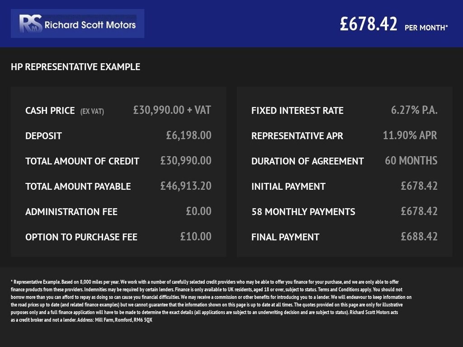Click the representative example disclaimer paragraph

click(211, 300)
